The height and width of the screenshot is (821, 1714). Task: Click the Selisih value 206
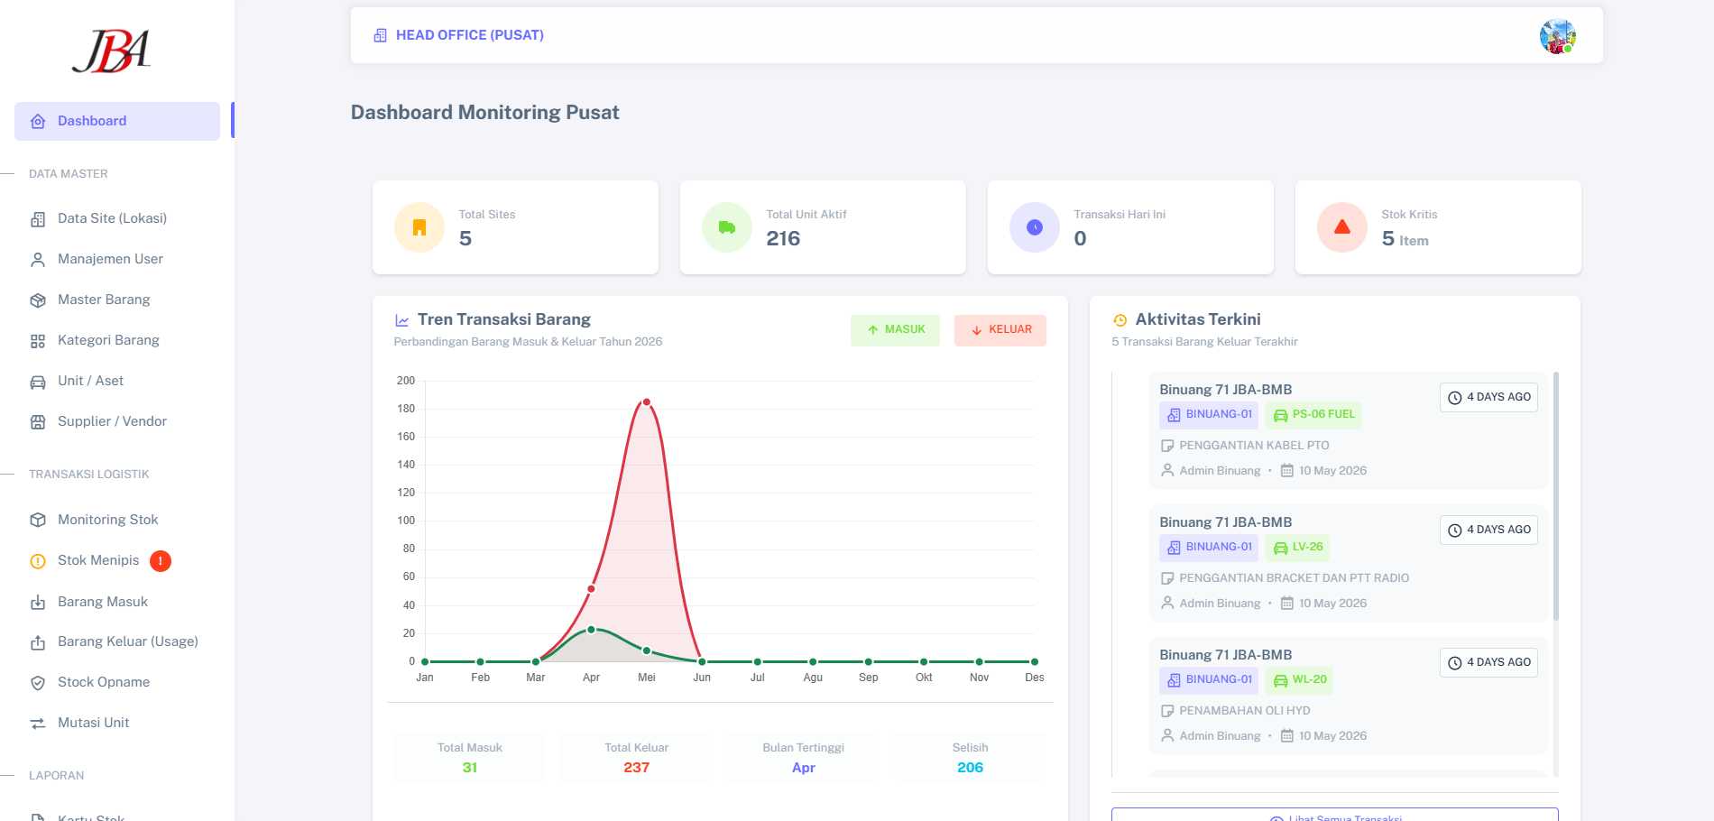971,768
